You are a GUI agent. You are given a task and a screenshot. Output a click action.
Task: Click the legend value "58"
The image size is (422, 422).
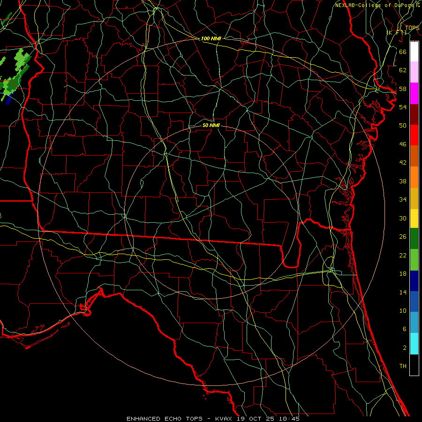click(403, 89)
